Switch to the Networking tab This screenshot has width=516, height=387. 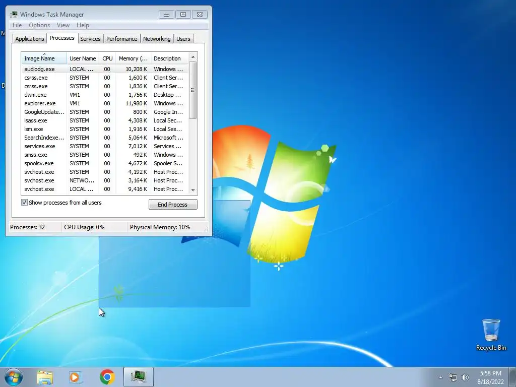(x=157, y=39)
